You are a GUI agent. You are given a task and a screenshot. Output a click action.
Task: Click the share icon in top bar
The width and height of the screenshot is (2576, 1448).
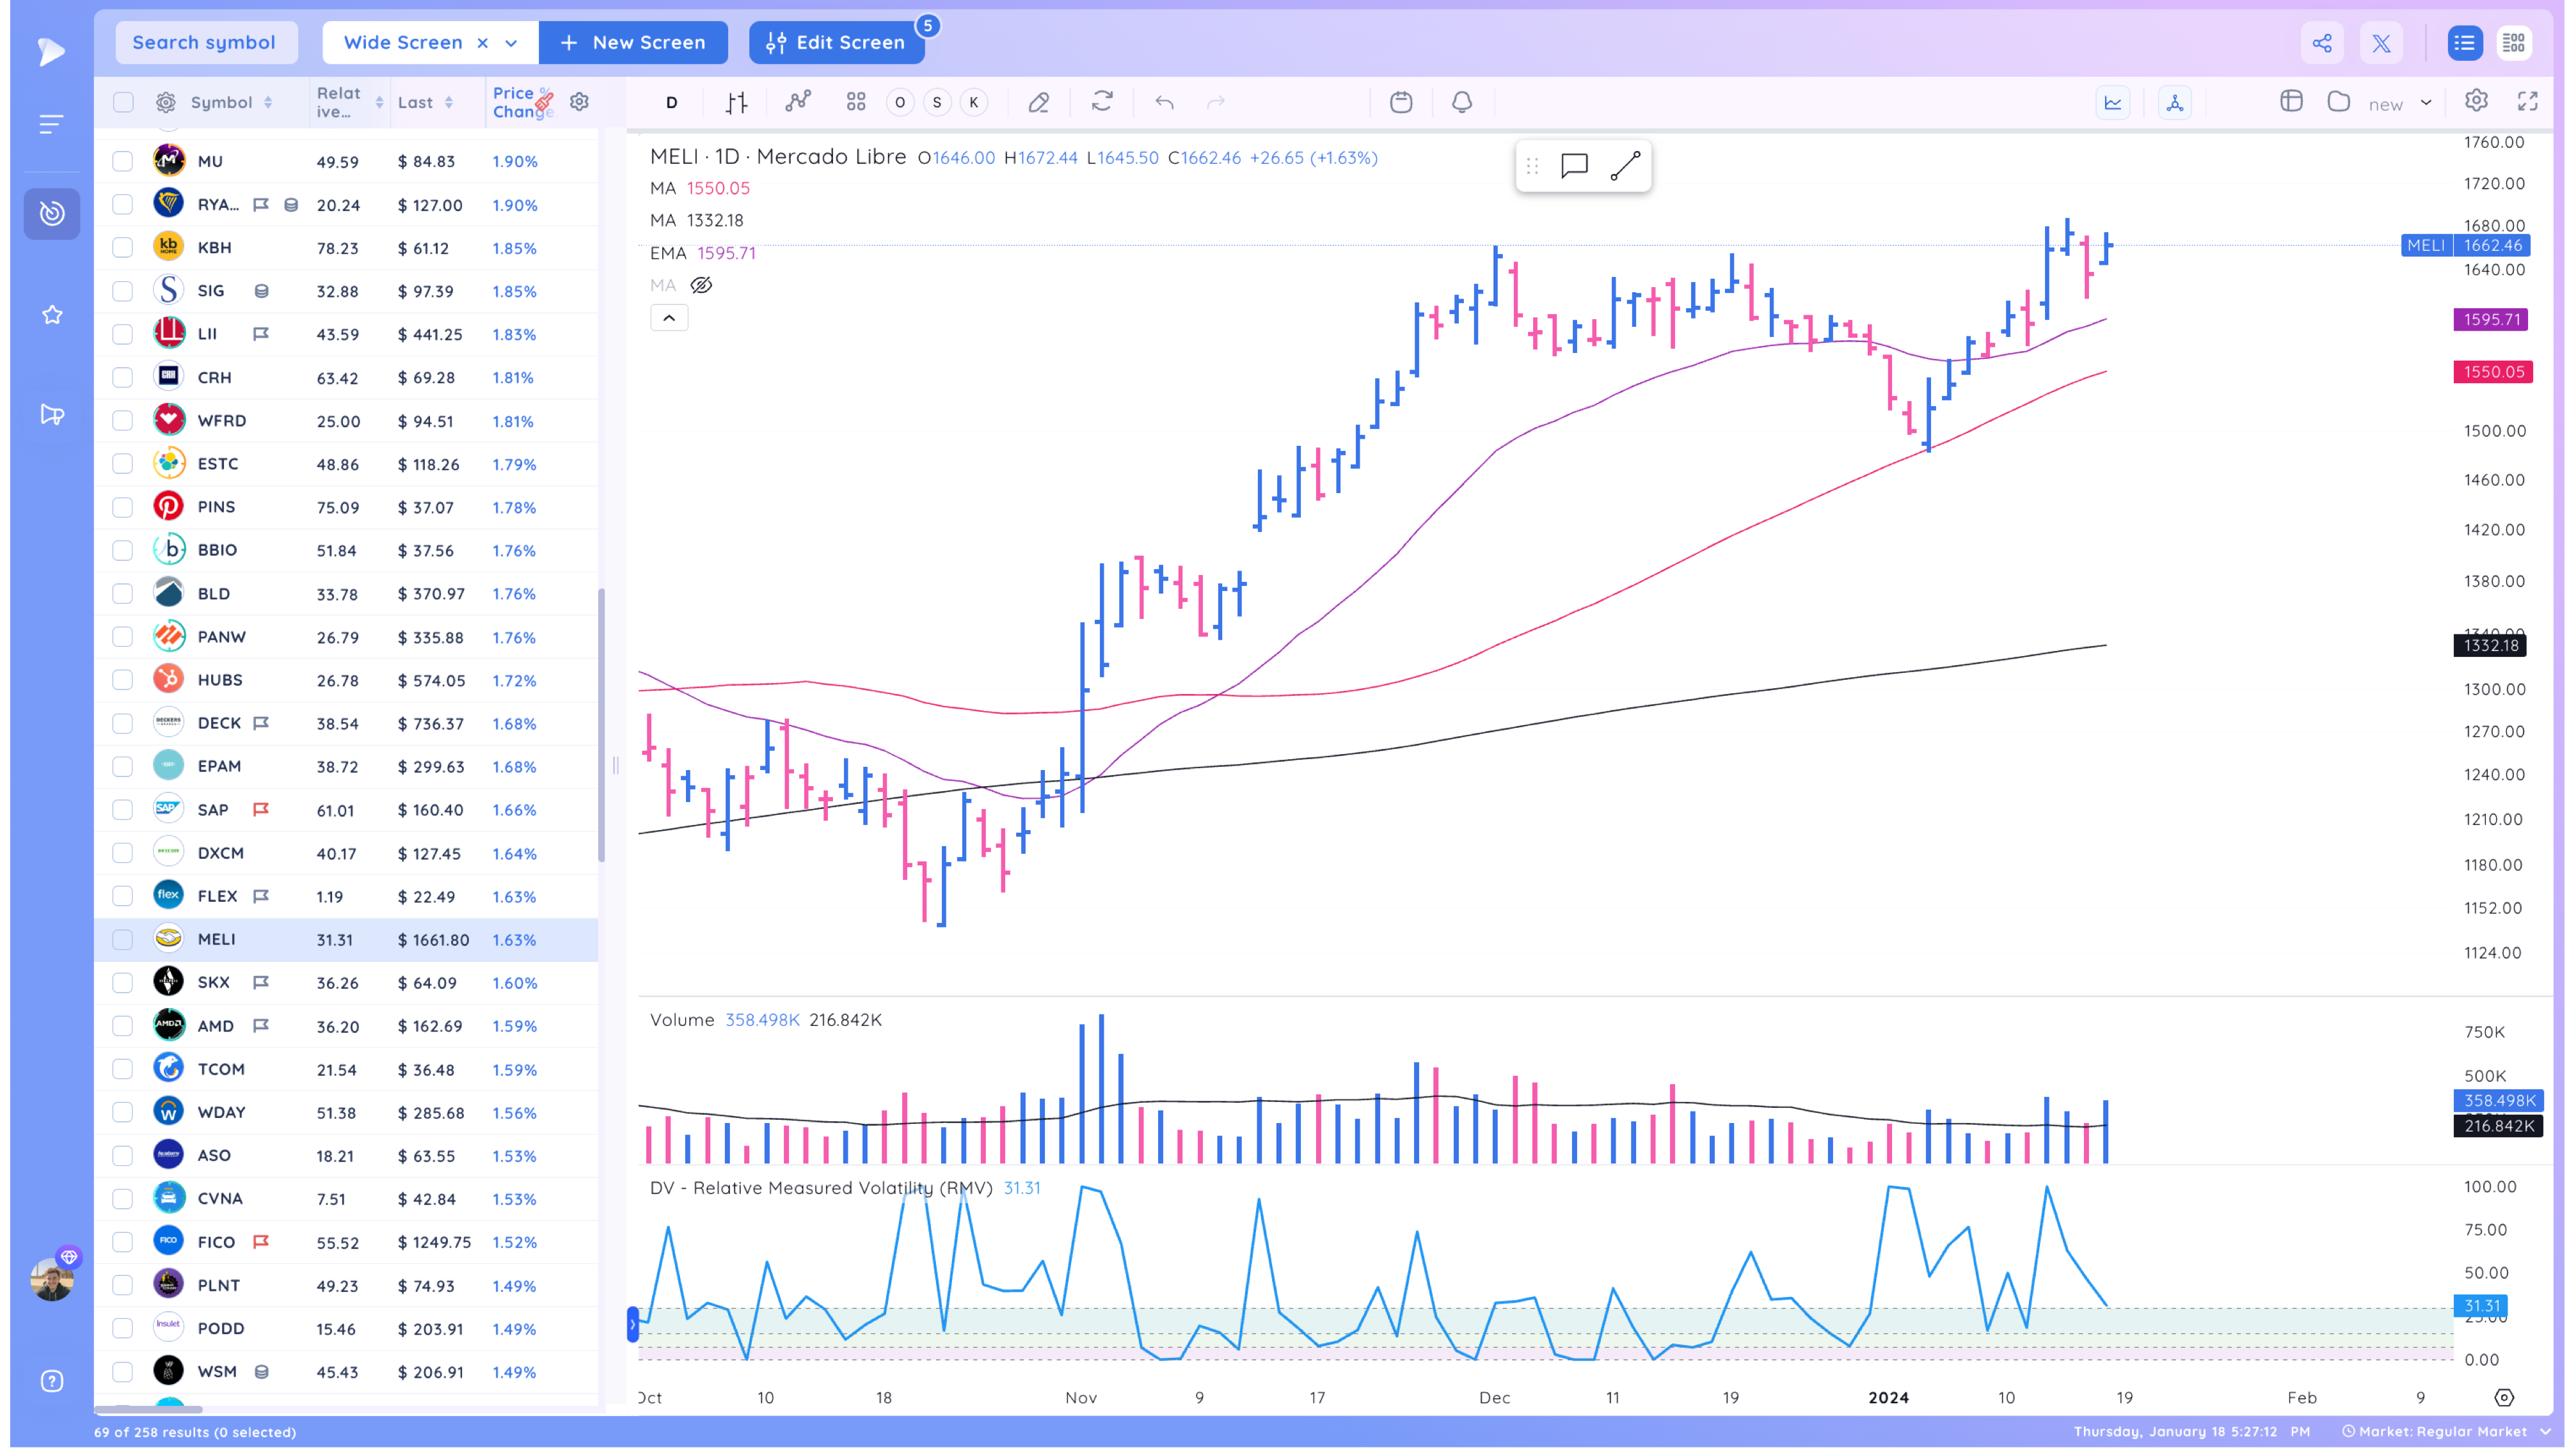tap(2322, 43)
